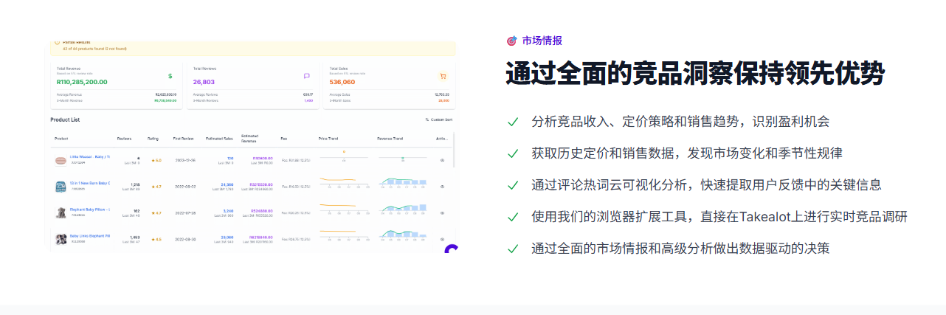The height and width of the screenshot is (315, 946).
Task: Click the Product column header
Action: coord(61,139)
